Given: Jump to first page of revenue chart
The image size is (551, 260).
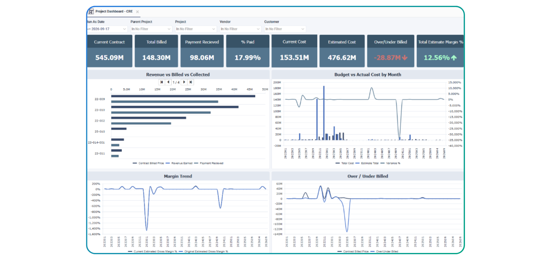Looking at the screenshot, I should point(162,82).
